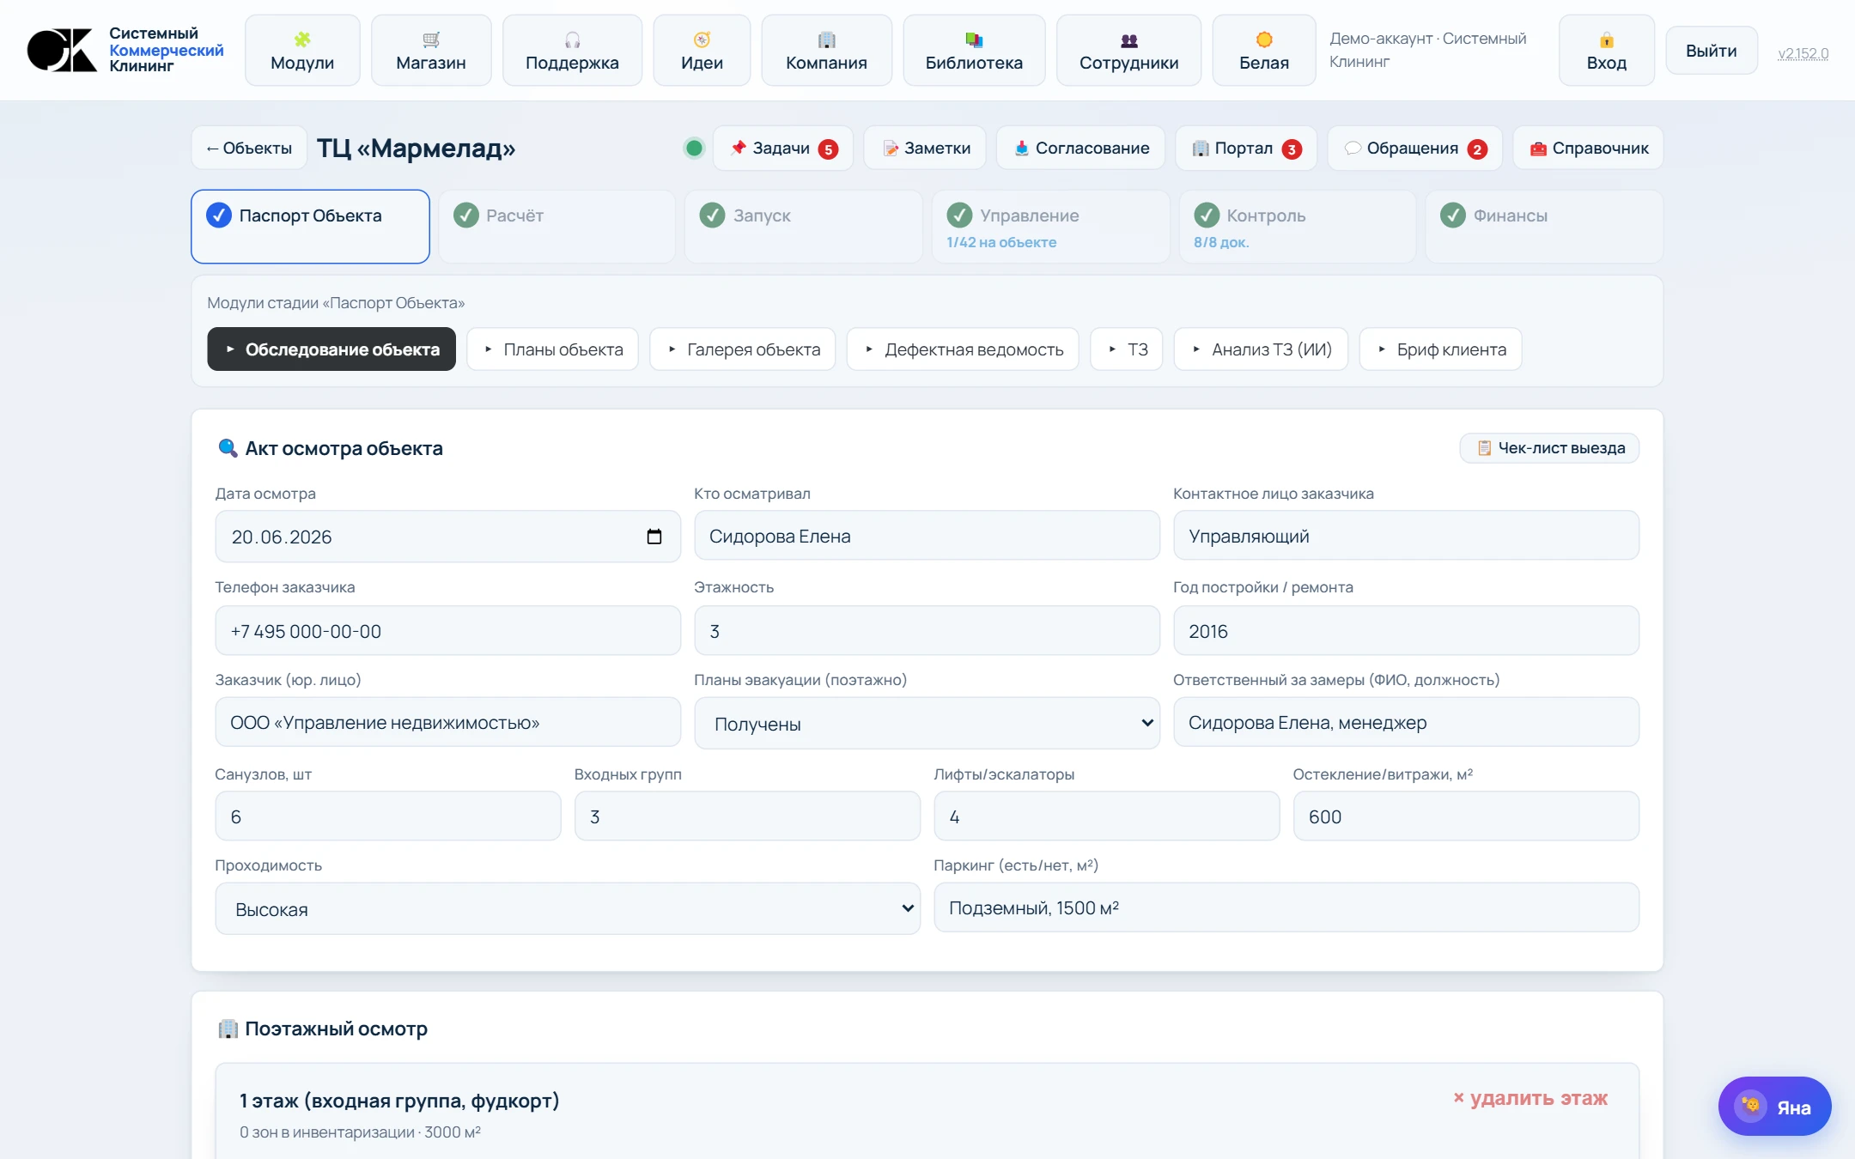The width and height of the screenshot is (1855, 1159).
Task: Open the Планы эвакуации dropdown
Action: coord(927,723)
